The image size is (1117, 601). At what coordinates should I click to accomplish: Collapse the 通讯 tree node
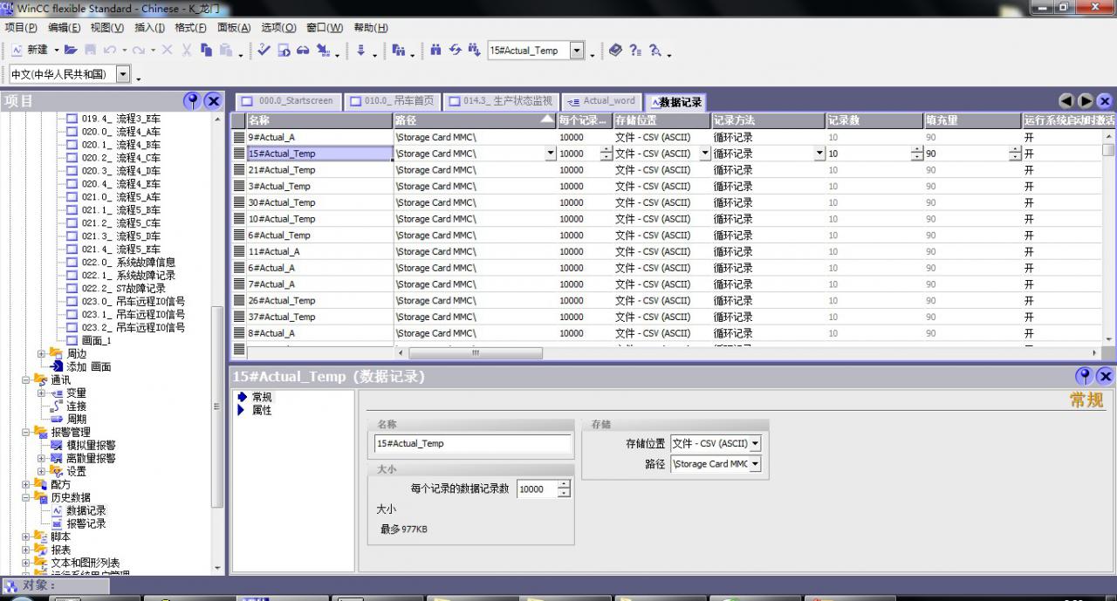(26, 379)
